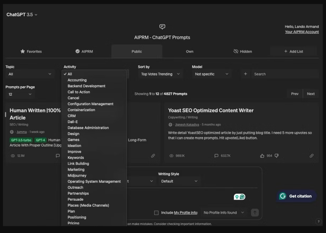The width and height of the screenshot is (326, 233).
Task: Click the globe icon beside Jumma
Action: point(12,132)
